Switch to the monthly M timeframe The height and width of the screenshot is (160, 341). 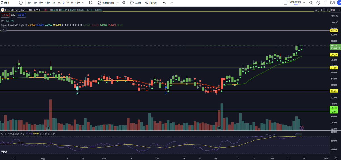click(72, 3)
